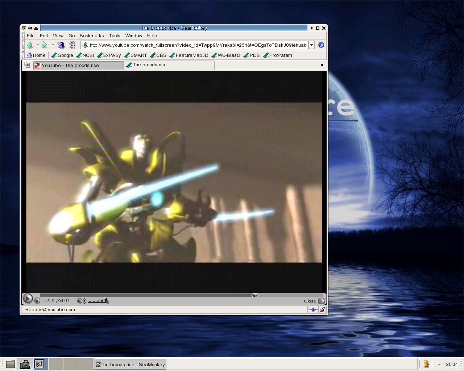Open the ExPASy bookmark
Image resolution: width=464 pixels, height=371 pixels.
[109, 55]
